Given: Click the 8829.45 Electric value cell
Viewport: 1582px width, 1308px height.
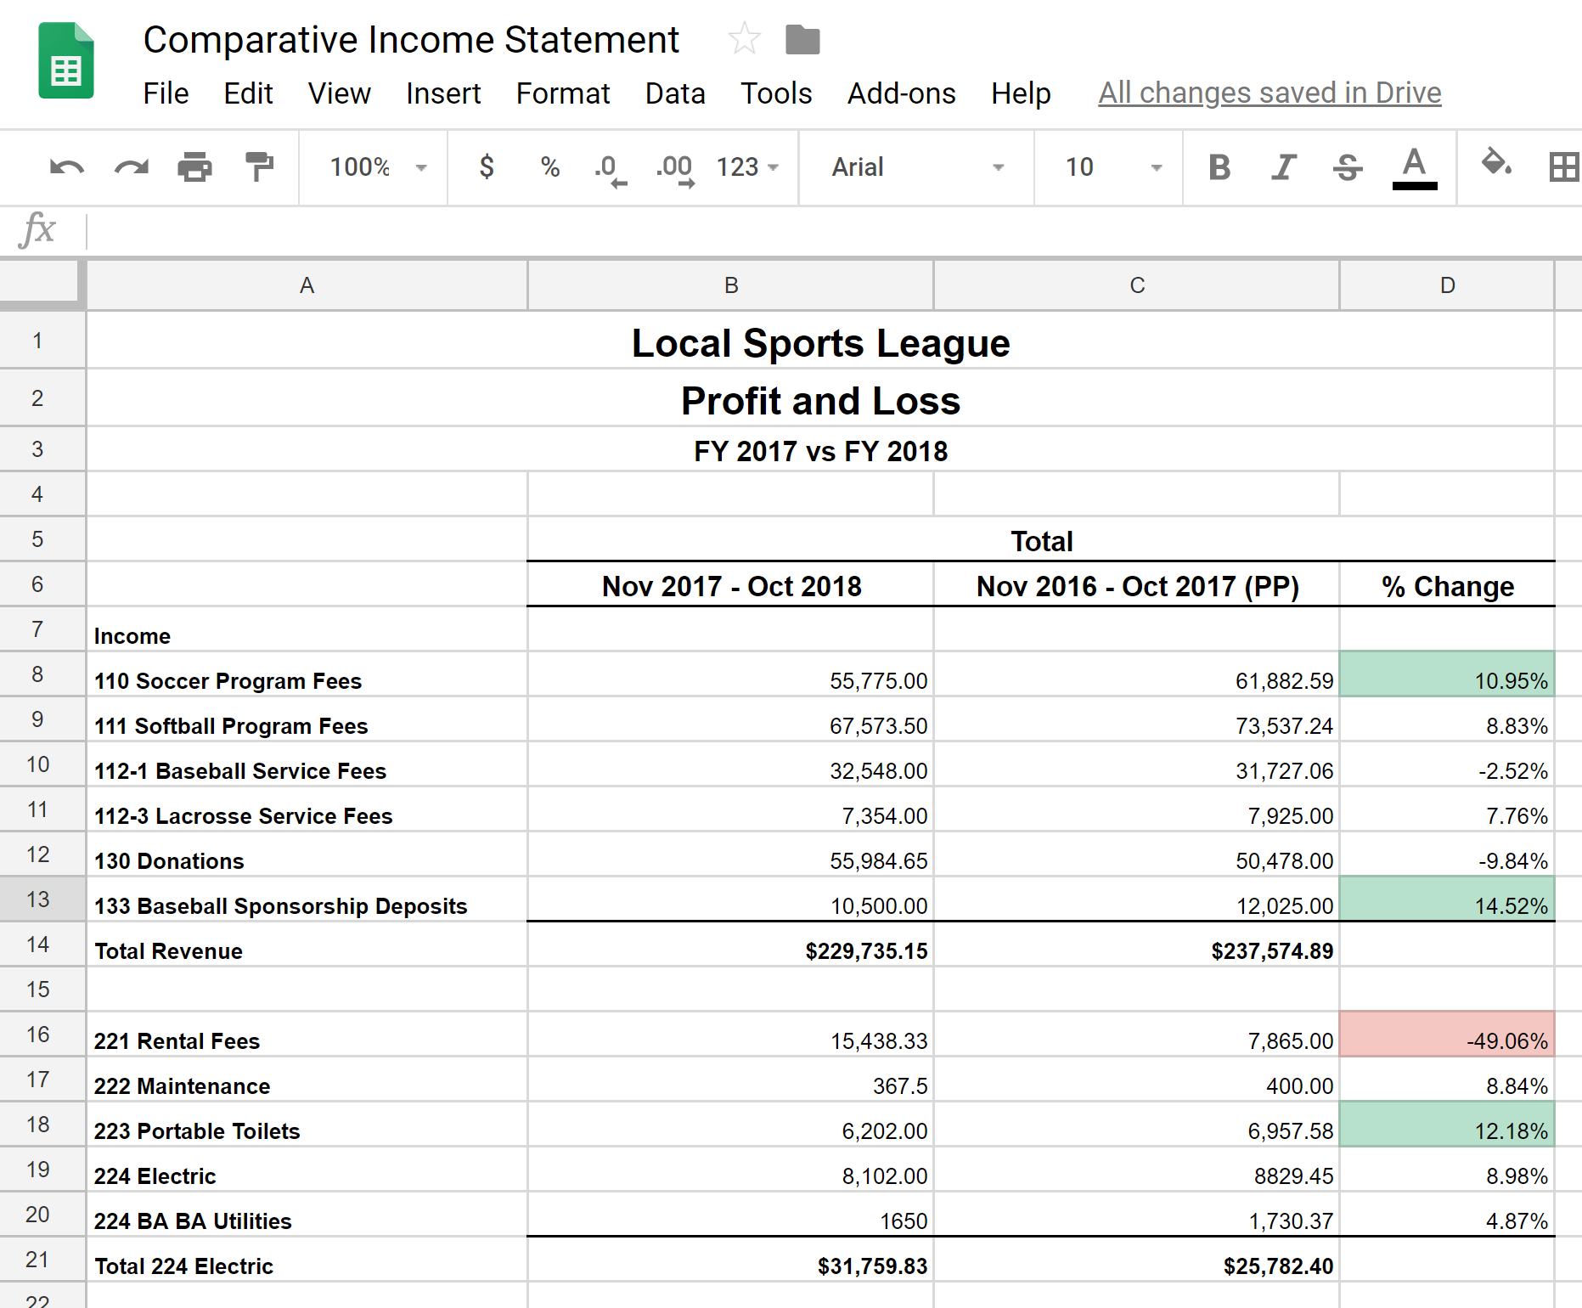Looking at the screenshot, I should coord(1137,1170).
